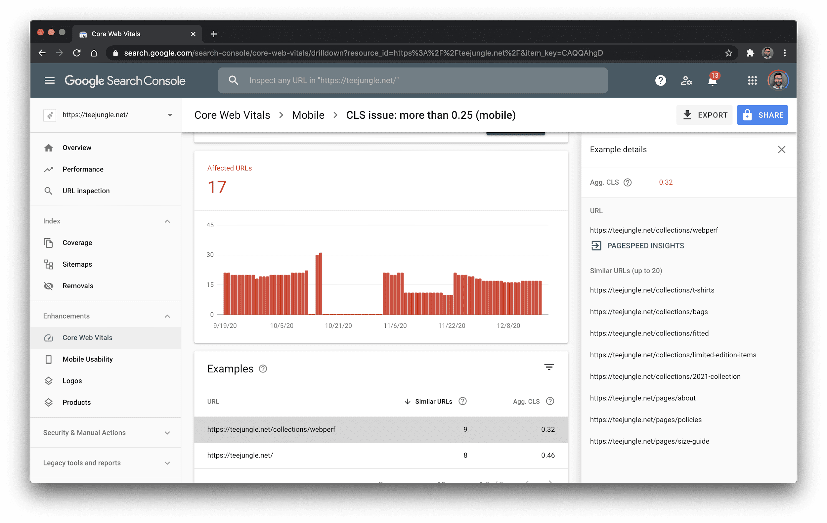The image size is (827, 523).
Task: Click the Mobile Usability sidebar icon
Action: point(49,359)
